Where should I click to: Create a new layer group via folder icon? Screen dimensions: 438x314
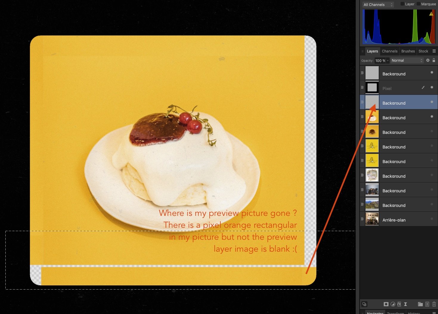coord(420,304)
